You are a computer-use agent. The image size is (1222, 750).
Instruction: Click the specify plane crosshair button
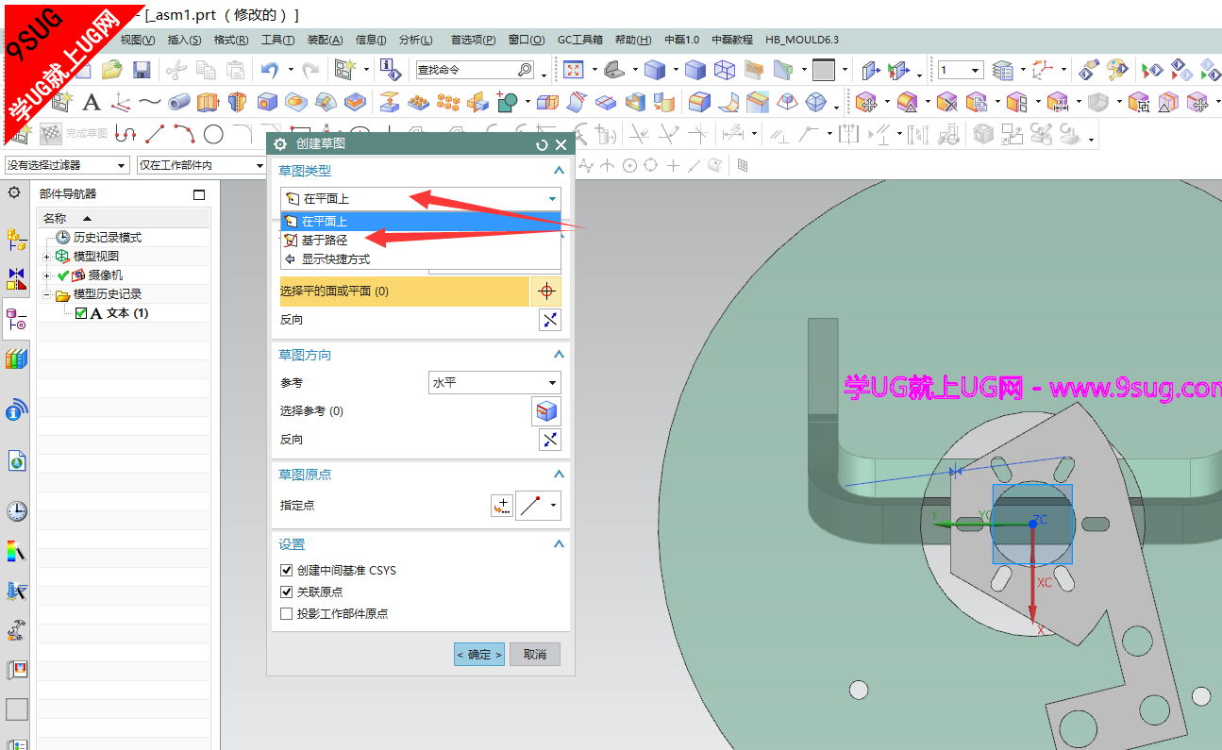pos(546,292)
